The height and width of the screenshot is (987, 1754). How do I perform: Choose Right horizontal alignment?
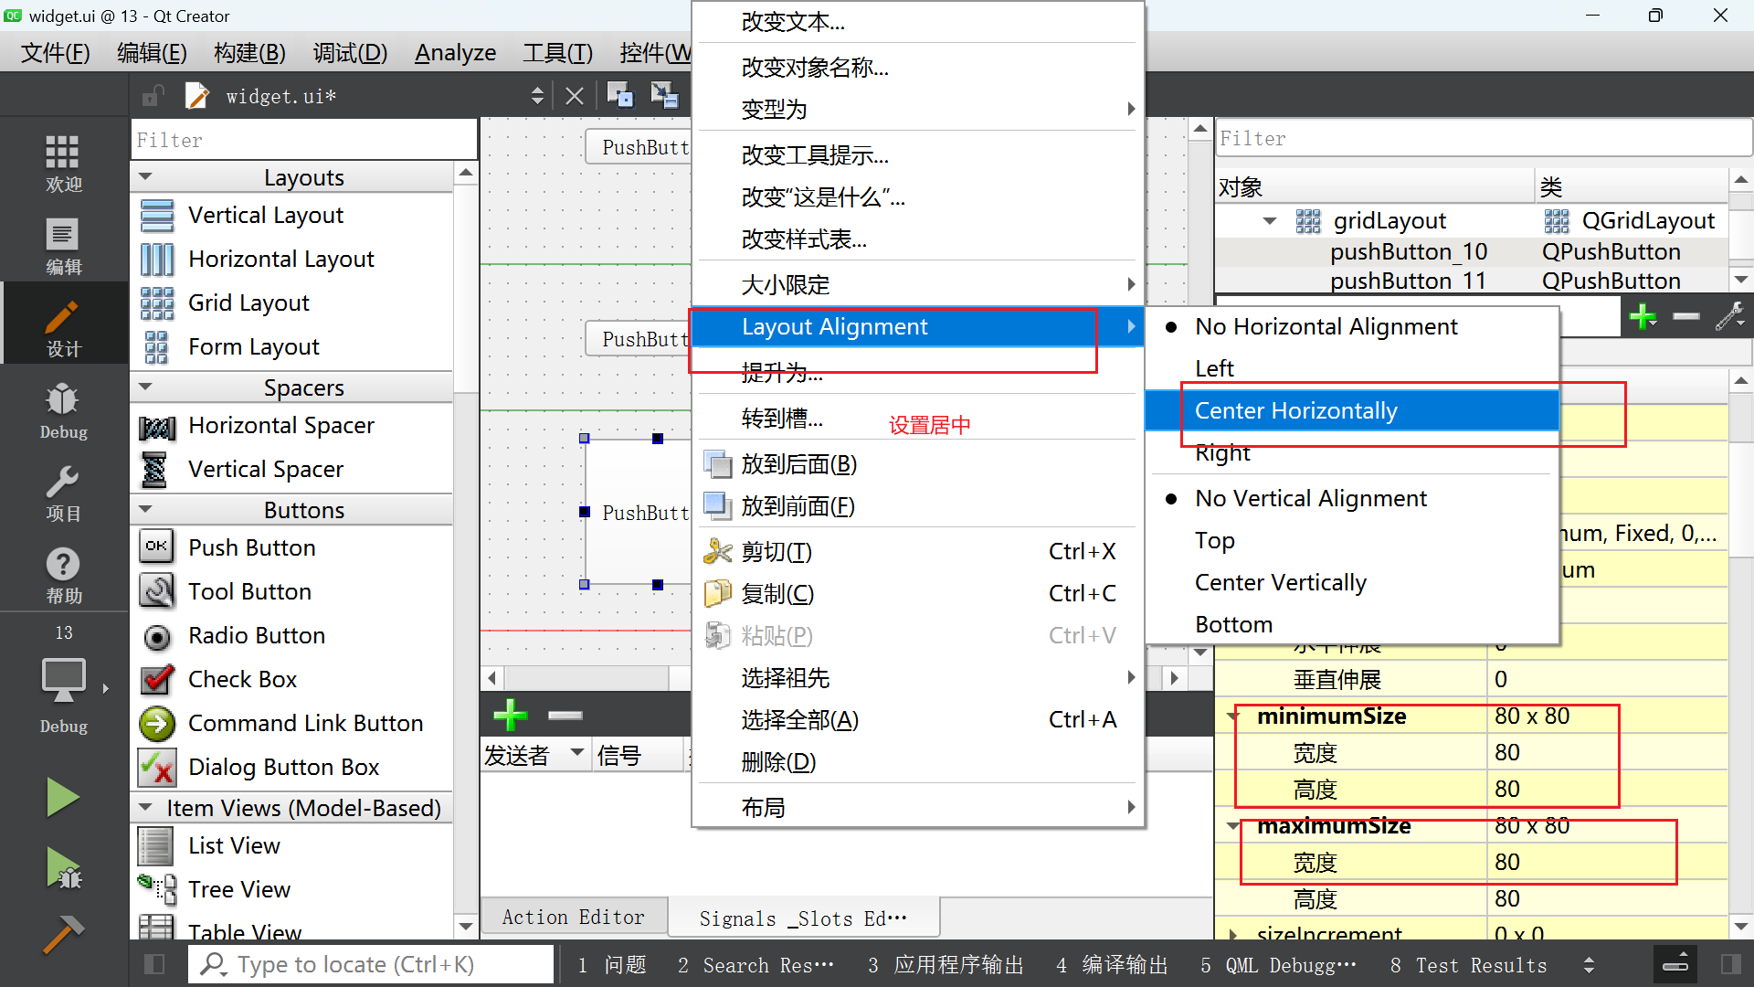click(1352, 452)
